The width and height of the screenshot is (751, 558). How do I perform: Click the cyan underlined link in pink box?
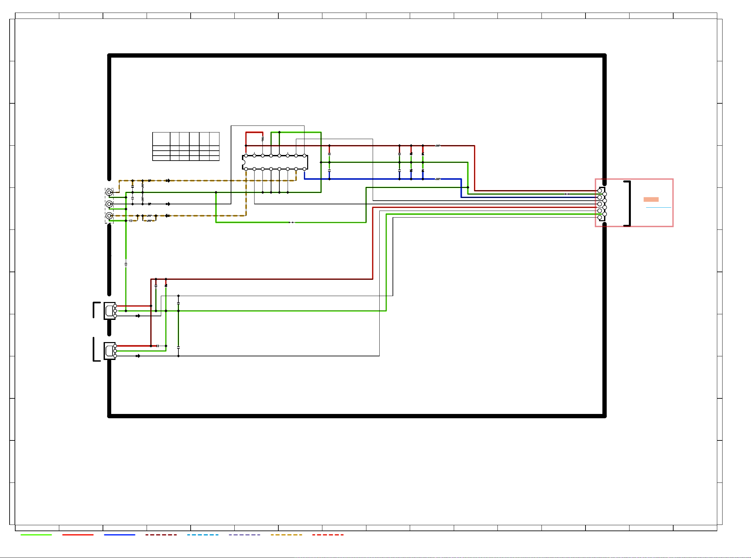tap(658, 207)
